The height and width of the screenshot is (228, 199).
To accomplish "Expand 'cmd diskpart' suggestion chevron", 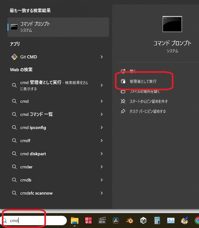I will click(x=102, y=154).
